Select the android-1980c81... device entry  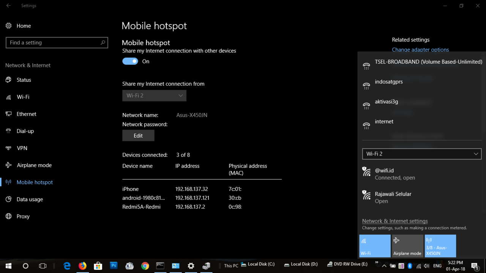tap(144, 198)
